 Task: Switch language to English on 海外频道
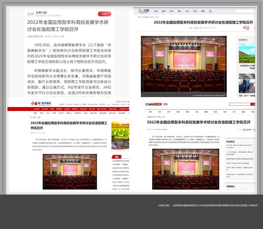pos(59,104)
